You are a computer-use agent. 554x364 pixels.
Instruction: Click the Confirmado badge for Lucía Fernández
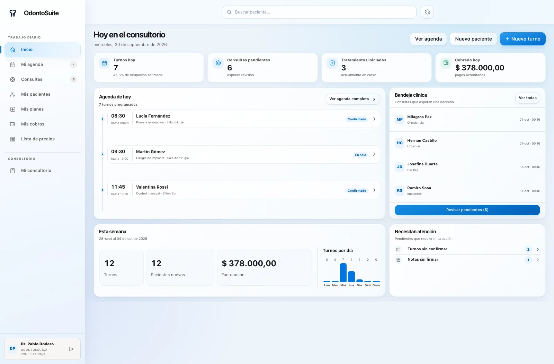[357, 119]
